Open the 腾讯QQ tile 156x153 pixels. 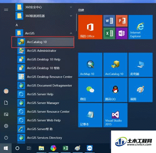coord(115,90)
